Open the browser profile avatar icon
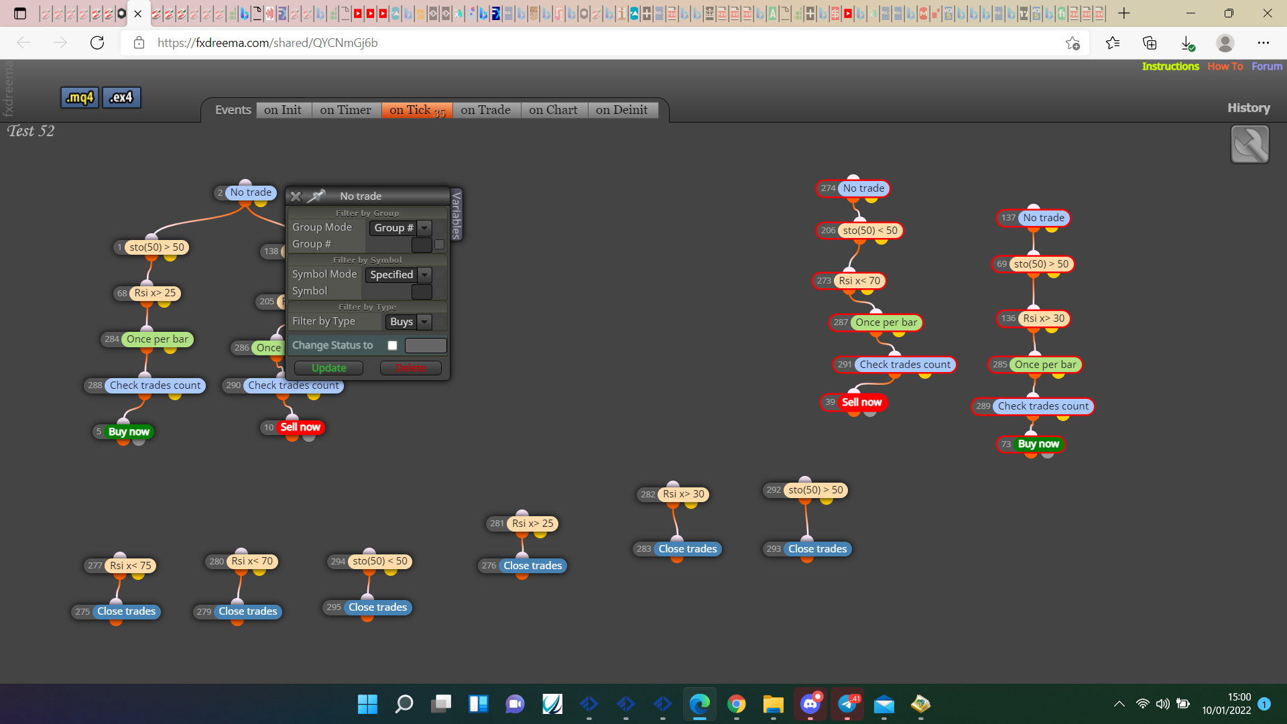The image size is (1287, 724). [1225, 43]
